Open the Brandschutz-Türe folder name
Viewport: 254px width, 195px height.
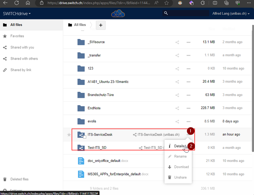[101, 95]
